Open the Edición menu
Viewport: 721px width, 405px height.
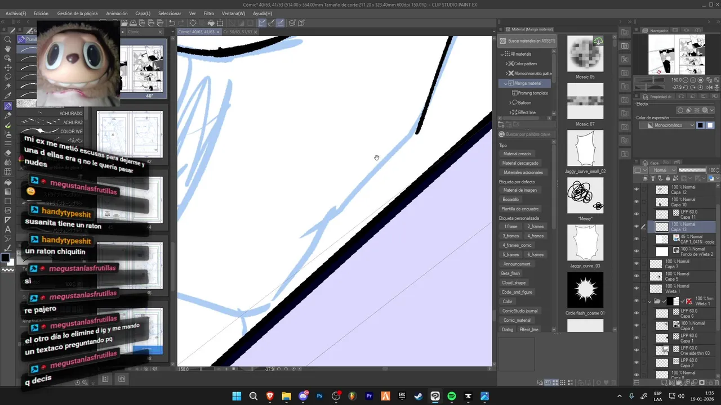click(x=41, y=13)
